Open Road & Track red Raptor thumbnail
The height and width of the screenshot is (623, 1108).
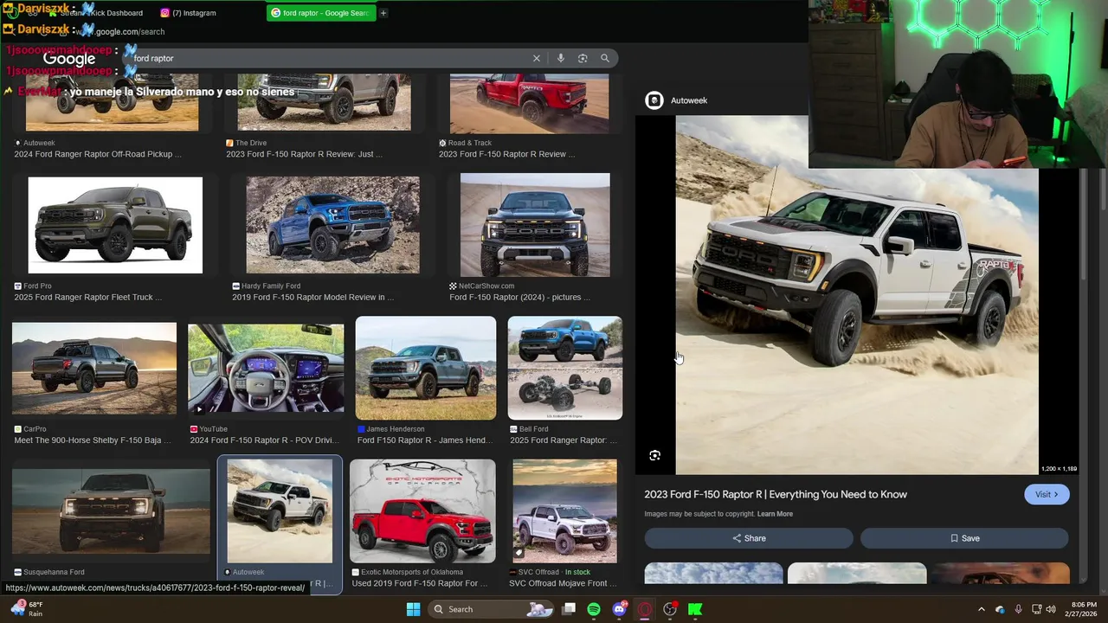point(529,103)
